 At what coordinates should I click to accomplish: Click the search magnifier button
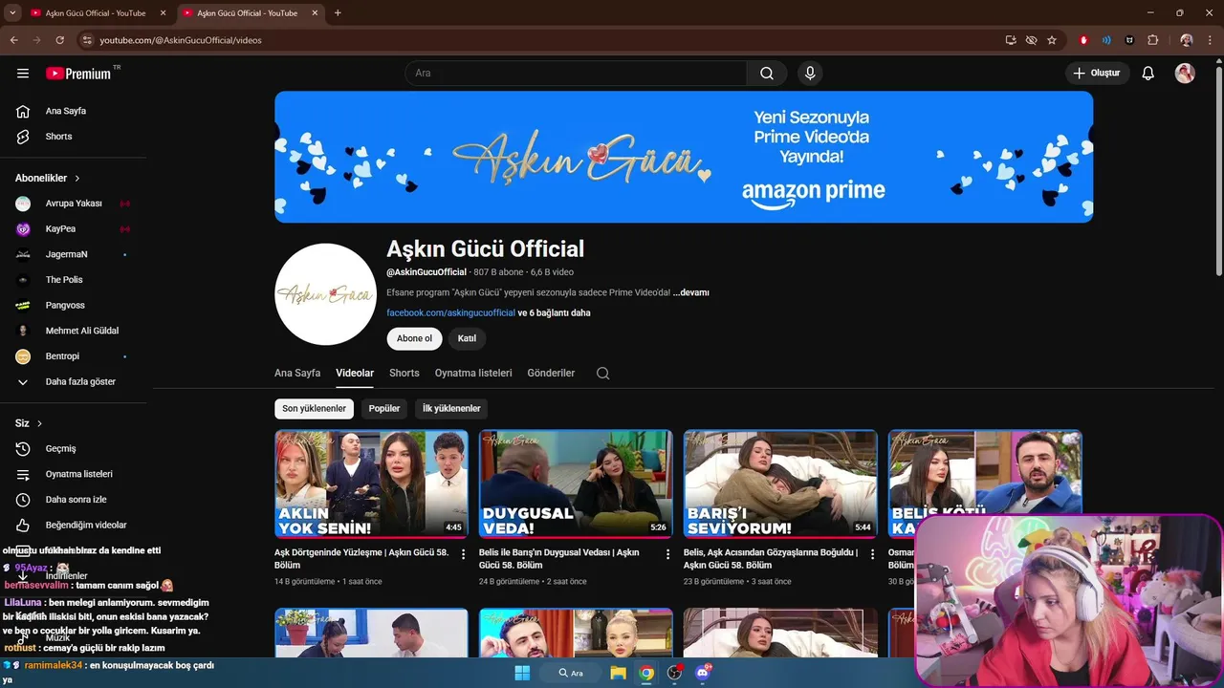(x=767, y=74)
